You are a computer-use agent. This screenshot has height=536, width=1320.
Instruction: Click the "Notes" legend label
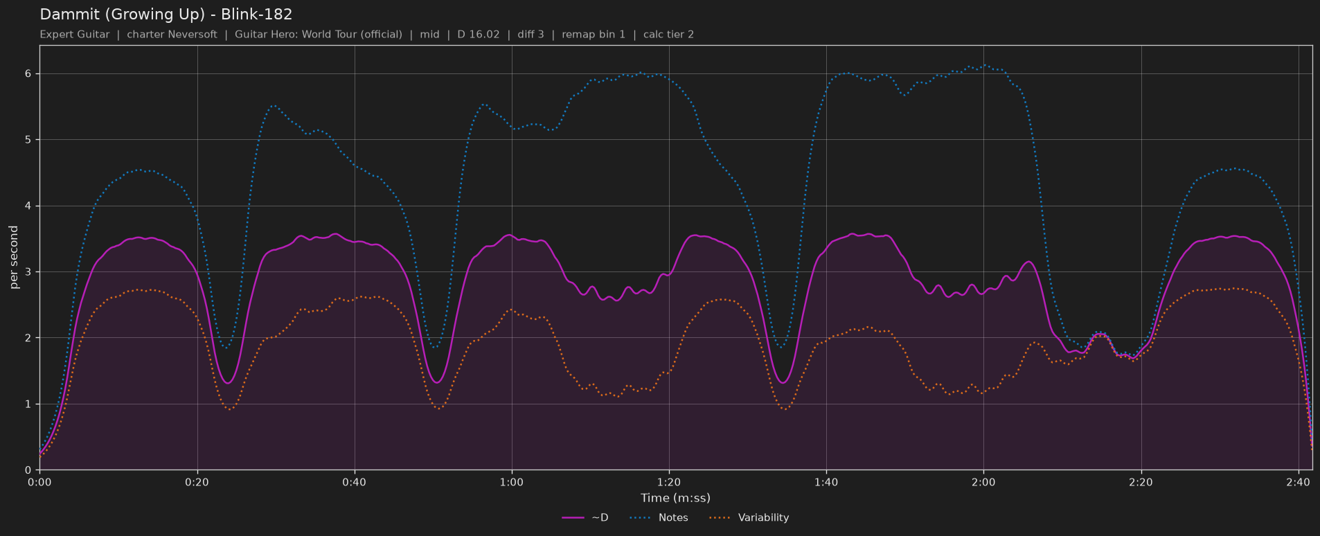coord(673,518)
